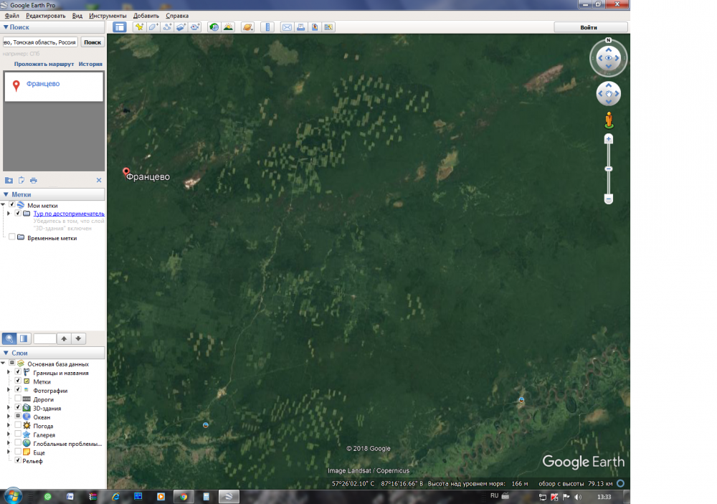Select the Add Path tool
The height and width of the screenshot is (504, 717).
tap(167, 27)
